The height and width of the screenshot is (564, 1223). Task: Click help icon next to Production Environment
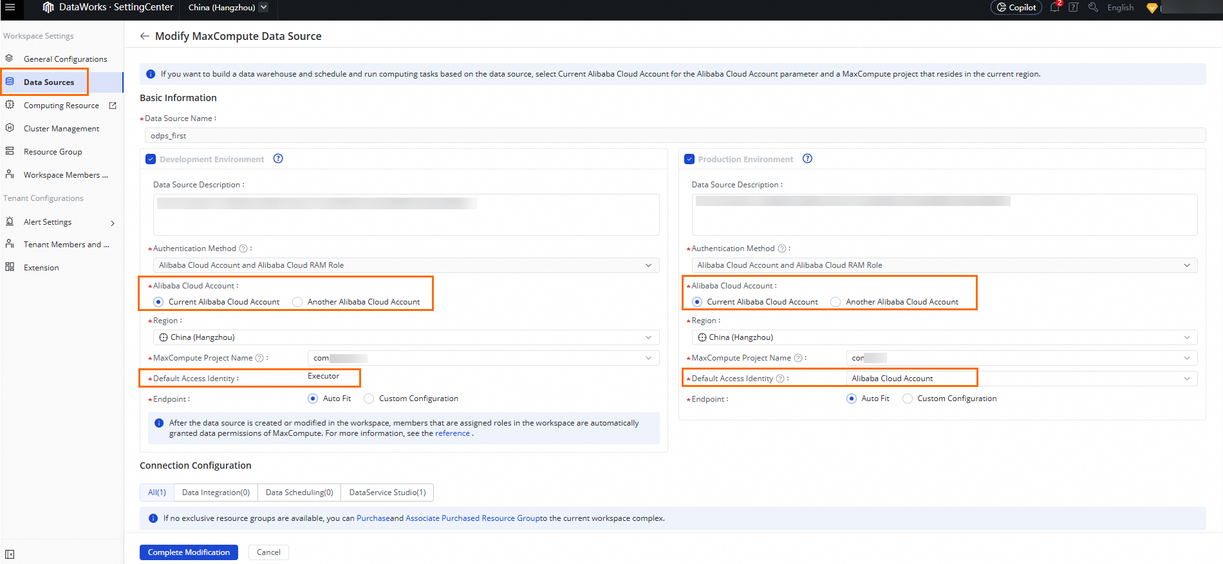[807, 158]
